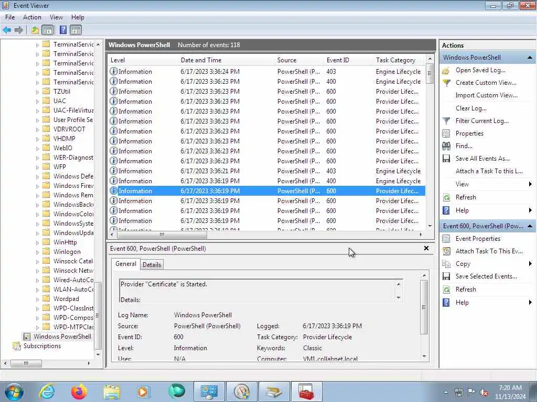The height and width of the screenshot is (402, 537).
Task: Sort by the Event ID column header
Action: [x=348, y=60]
